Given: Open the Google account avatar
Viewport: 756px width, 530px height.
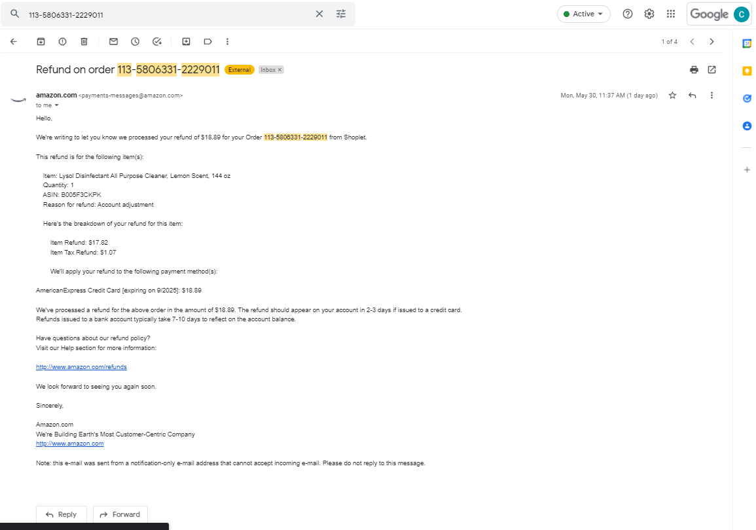Looking at the screenshot, I should click(x=741, y=14).
